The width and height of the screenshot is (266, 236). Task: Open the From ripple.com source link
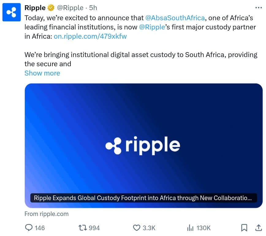tap(46, 214)
